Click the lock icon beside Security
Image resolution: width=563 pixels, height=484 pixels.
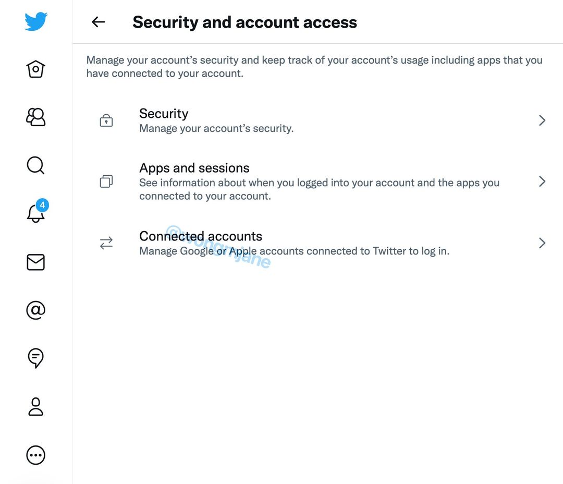click(106, 121)
